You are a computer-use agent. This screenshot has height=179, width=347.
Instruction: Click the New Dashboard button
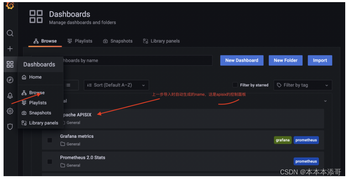(242, 60)
